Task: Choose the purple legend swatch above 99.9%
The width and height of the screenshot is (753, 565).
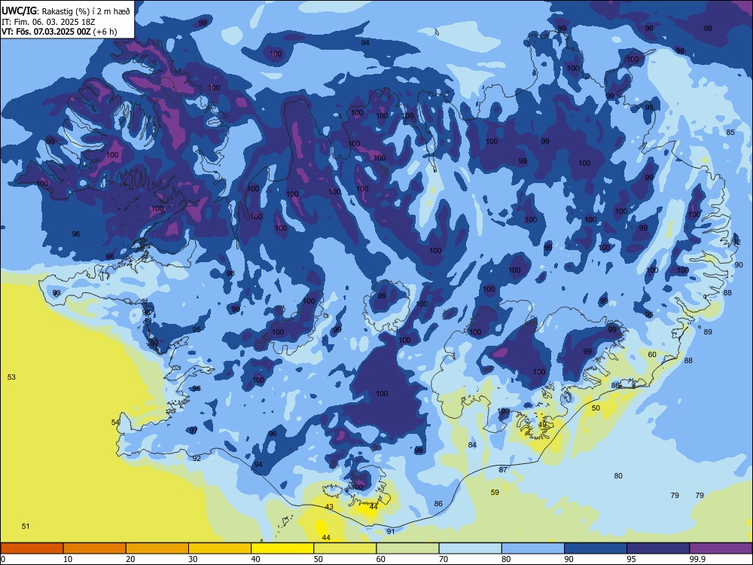Action: pyautogui.click(x=721, y=548)
